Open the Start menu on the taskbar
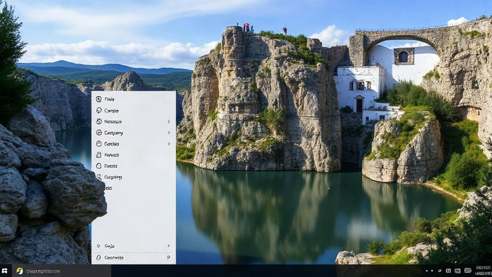This screenshot has height=277, width=492. pyautogui.click(x=5, y=271)
